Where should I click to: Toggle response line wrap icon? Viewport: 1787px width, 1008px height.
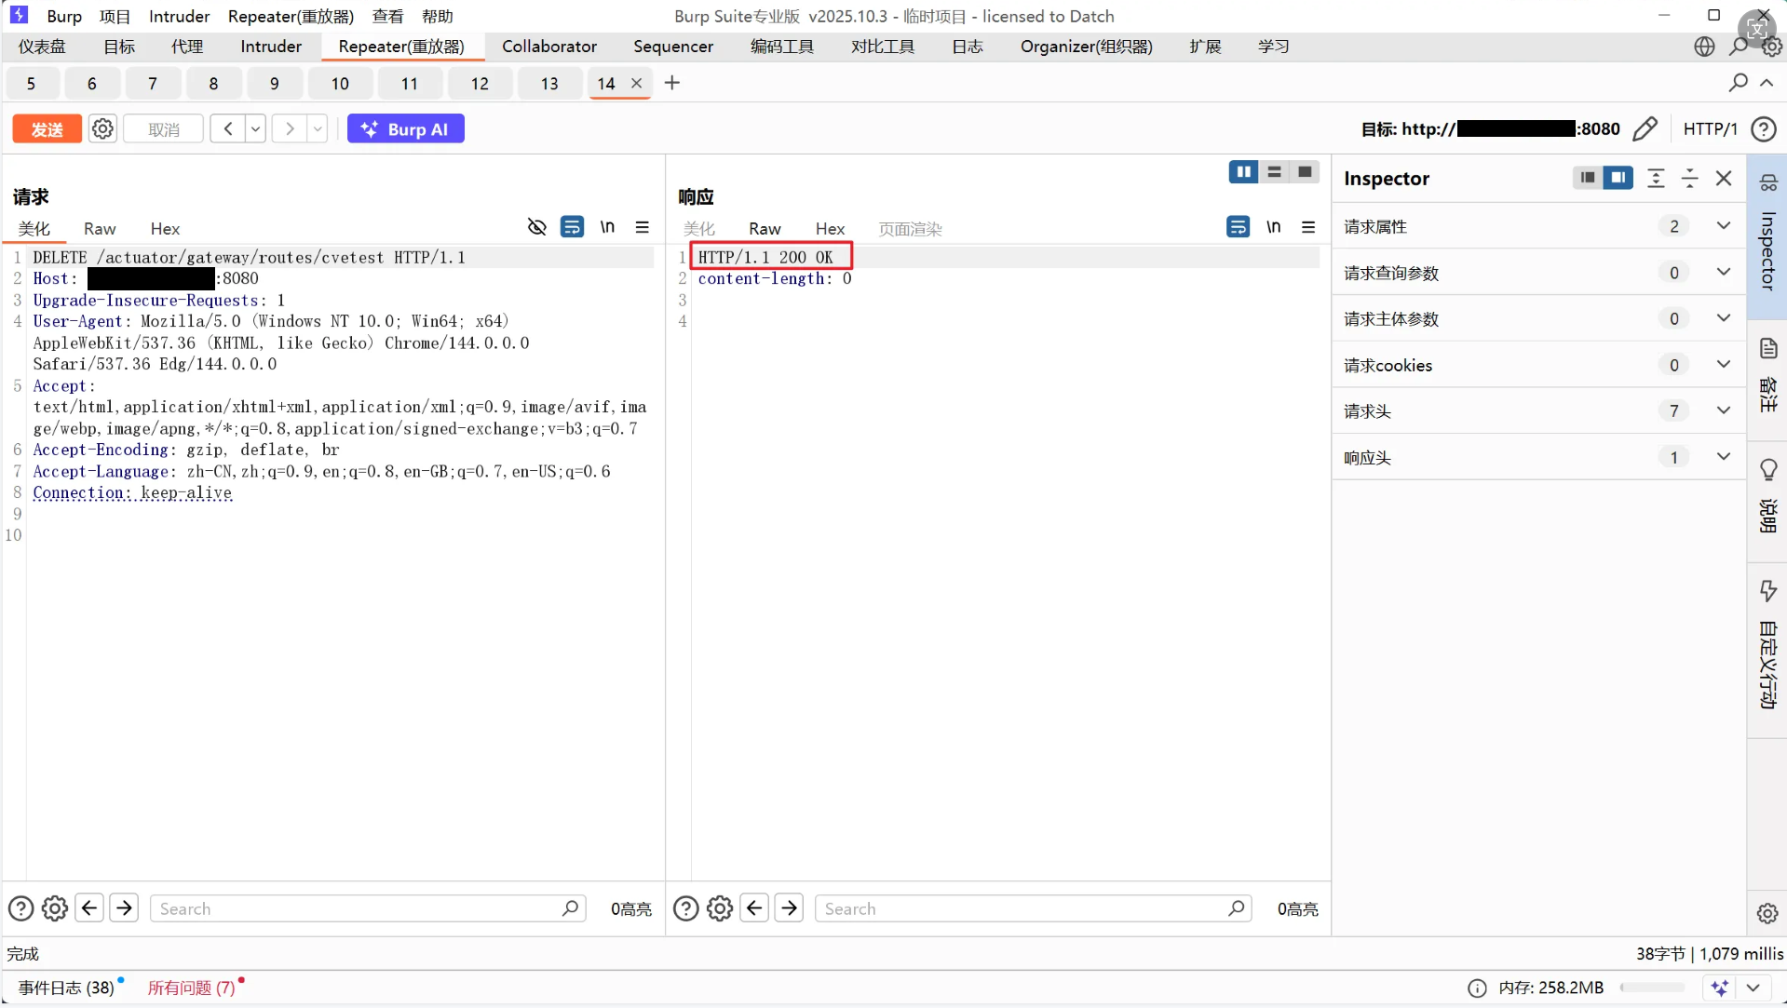pyautogui.click(x=1238, y=227)
